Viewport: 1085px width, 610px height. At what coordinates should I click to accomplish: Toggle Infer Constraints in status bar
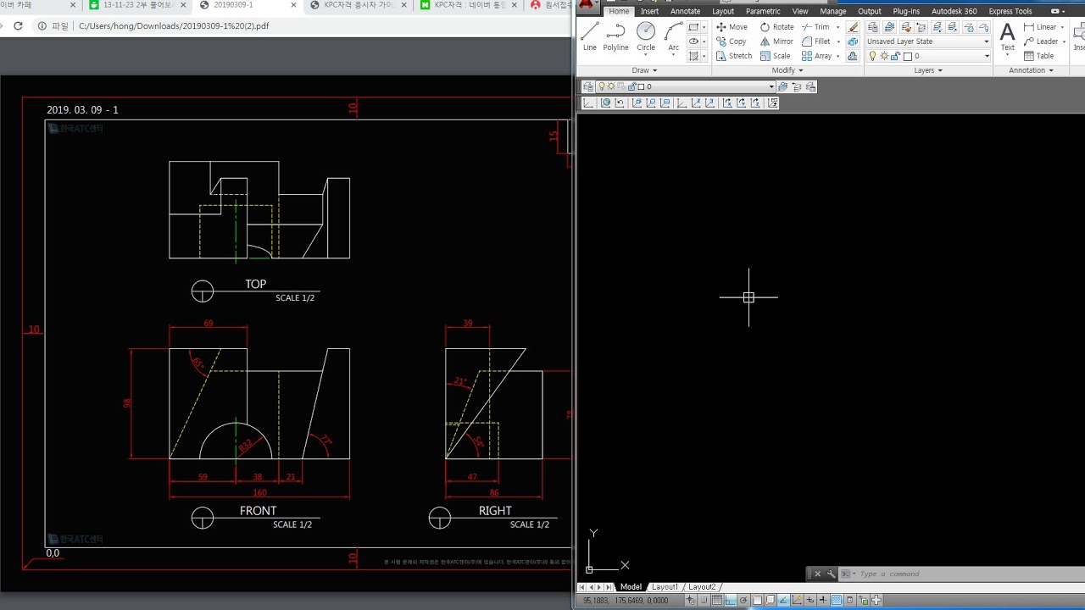(x=692, y=600)
